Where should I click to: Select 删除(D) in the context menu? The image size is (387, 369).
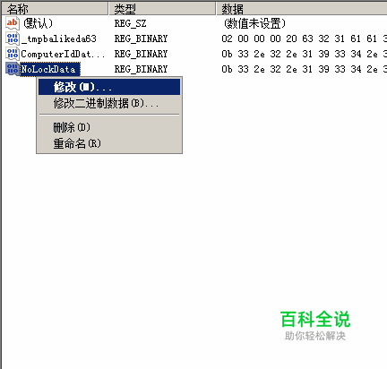[x=109, y=127]
